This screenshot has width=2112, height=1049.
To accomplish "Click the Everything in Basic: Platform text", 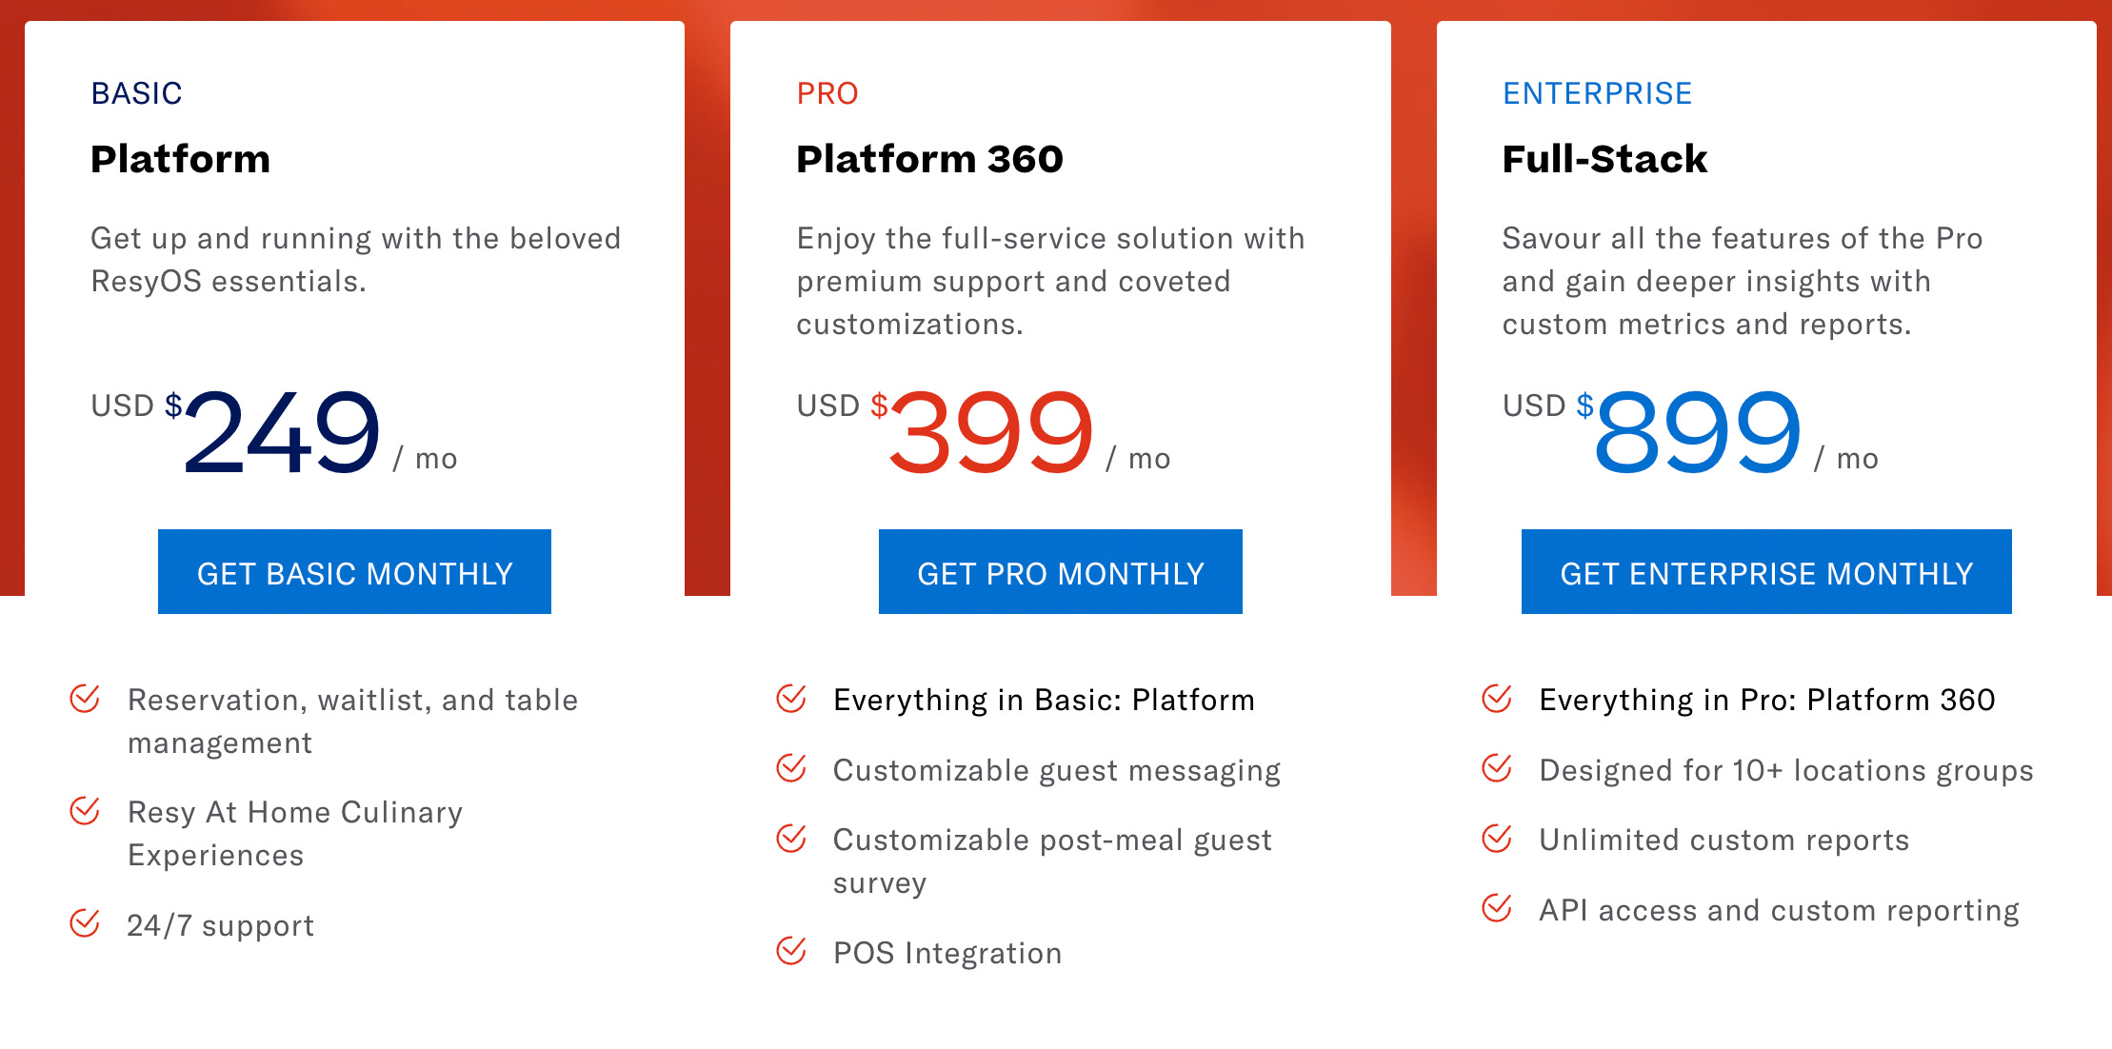I will tap(1044, 700).
